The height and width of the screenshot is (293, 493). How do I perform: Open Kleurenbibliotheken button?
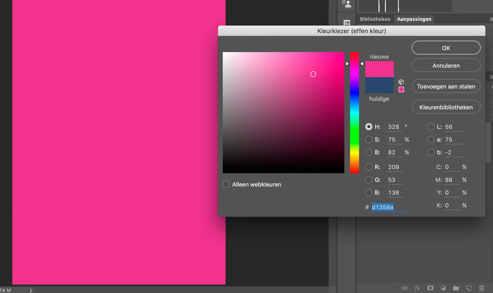pos(446,107)
